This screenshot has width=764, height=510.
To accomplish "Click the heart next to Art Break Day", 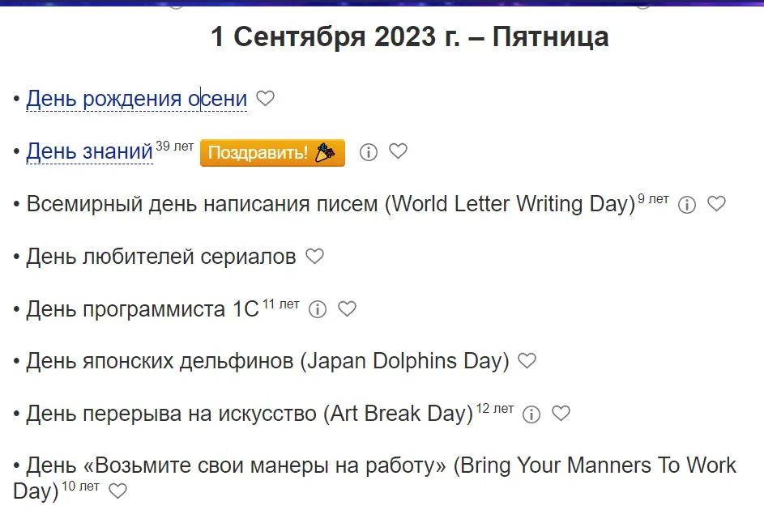I will pyautogui.click(x=560, y=414).
